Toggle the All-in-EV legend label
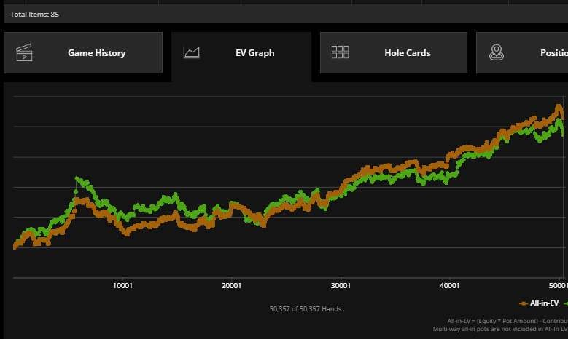Image resolution: width=568 pixels, height=339 pixels. tap(544, 303)
